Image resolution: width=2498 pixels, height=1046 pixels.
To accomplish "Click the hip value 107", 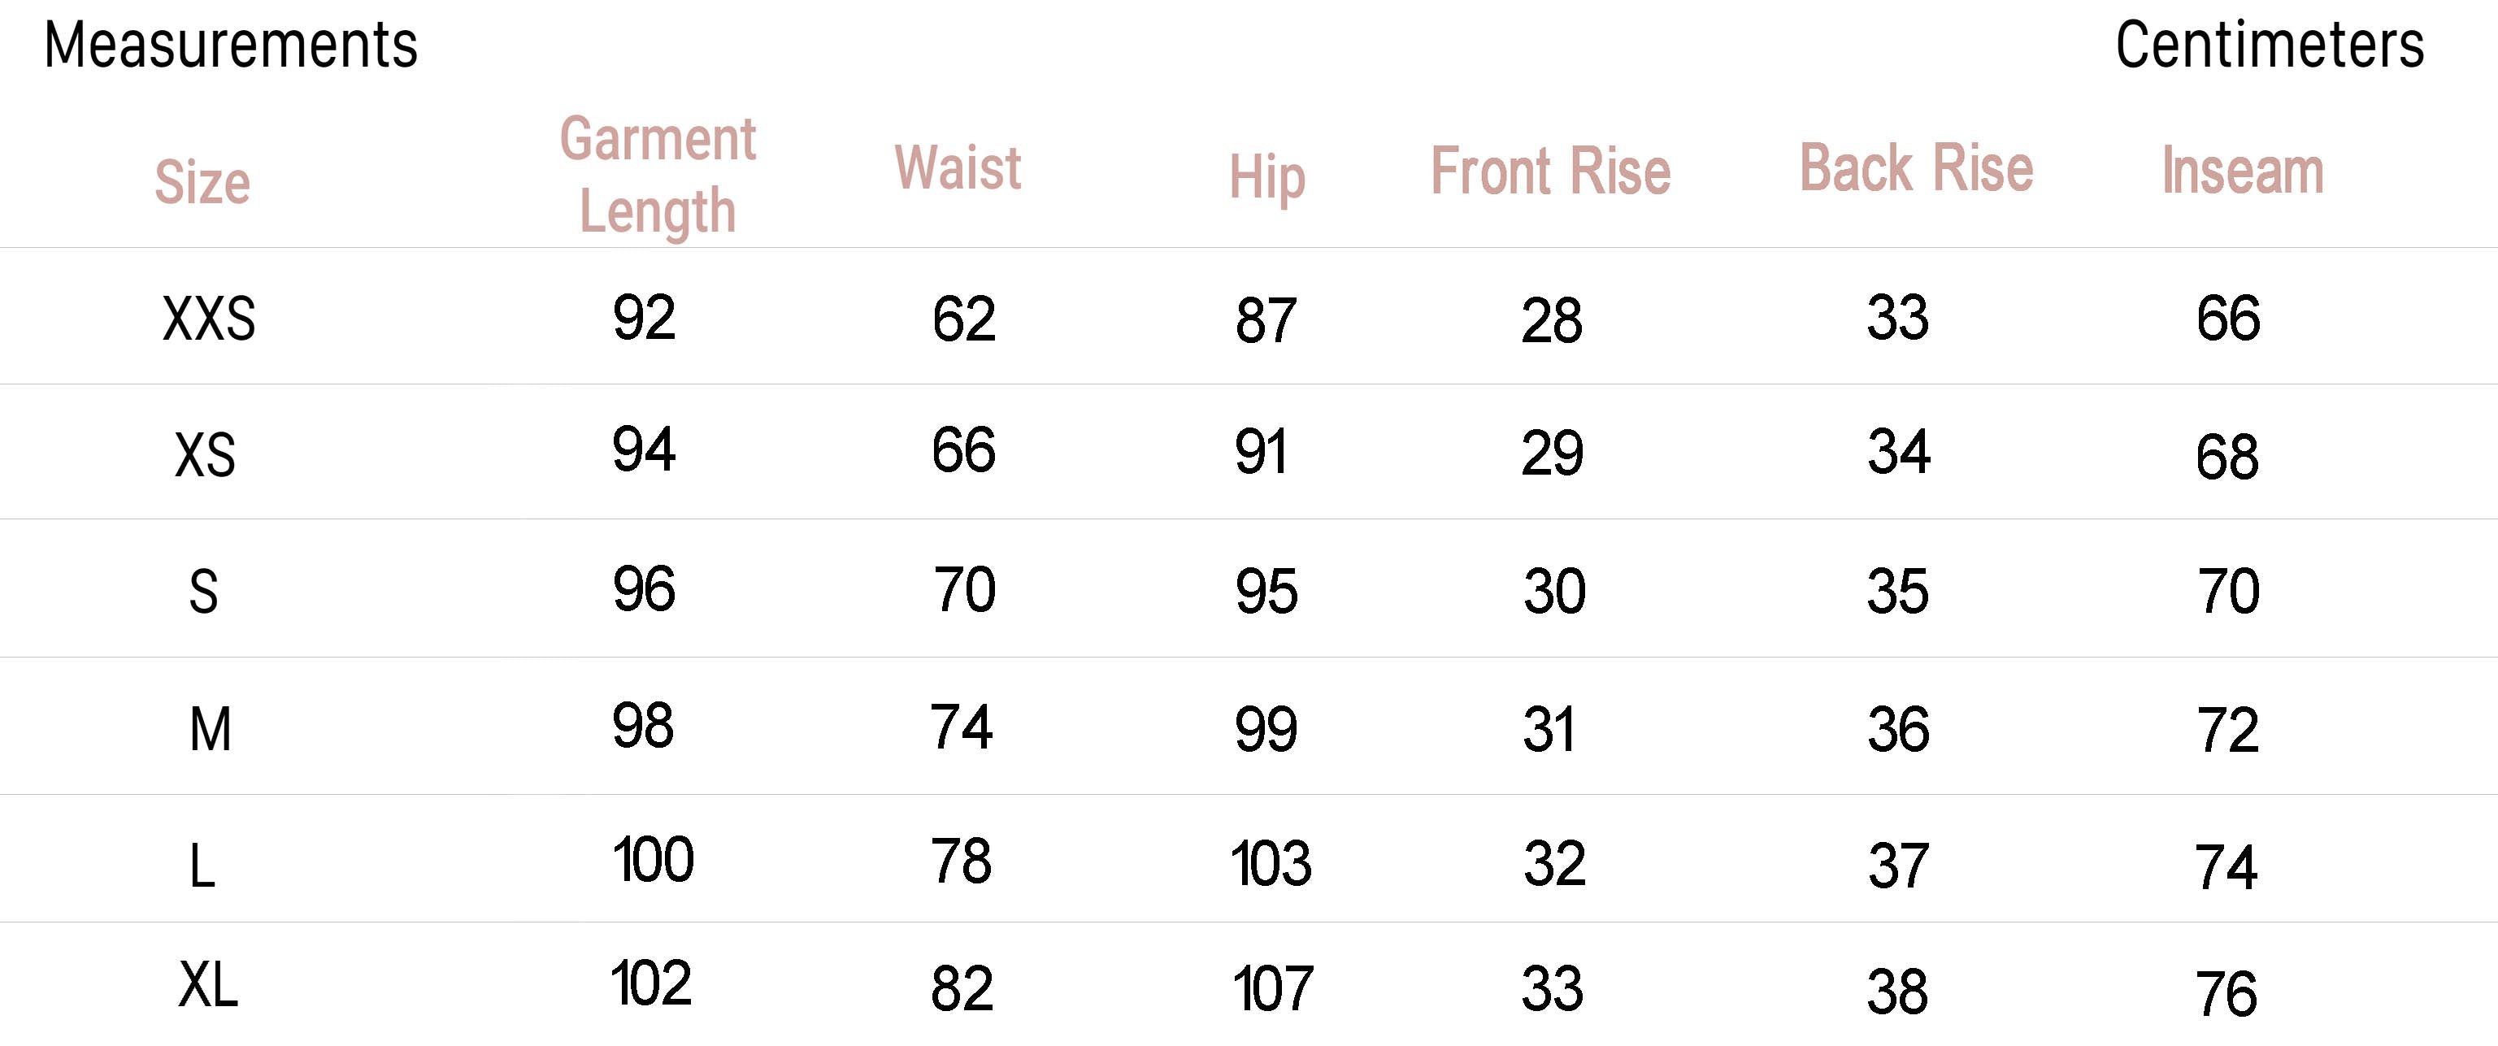I will (1272, 990).
